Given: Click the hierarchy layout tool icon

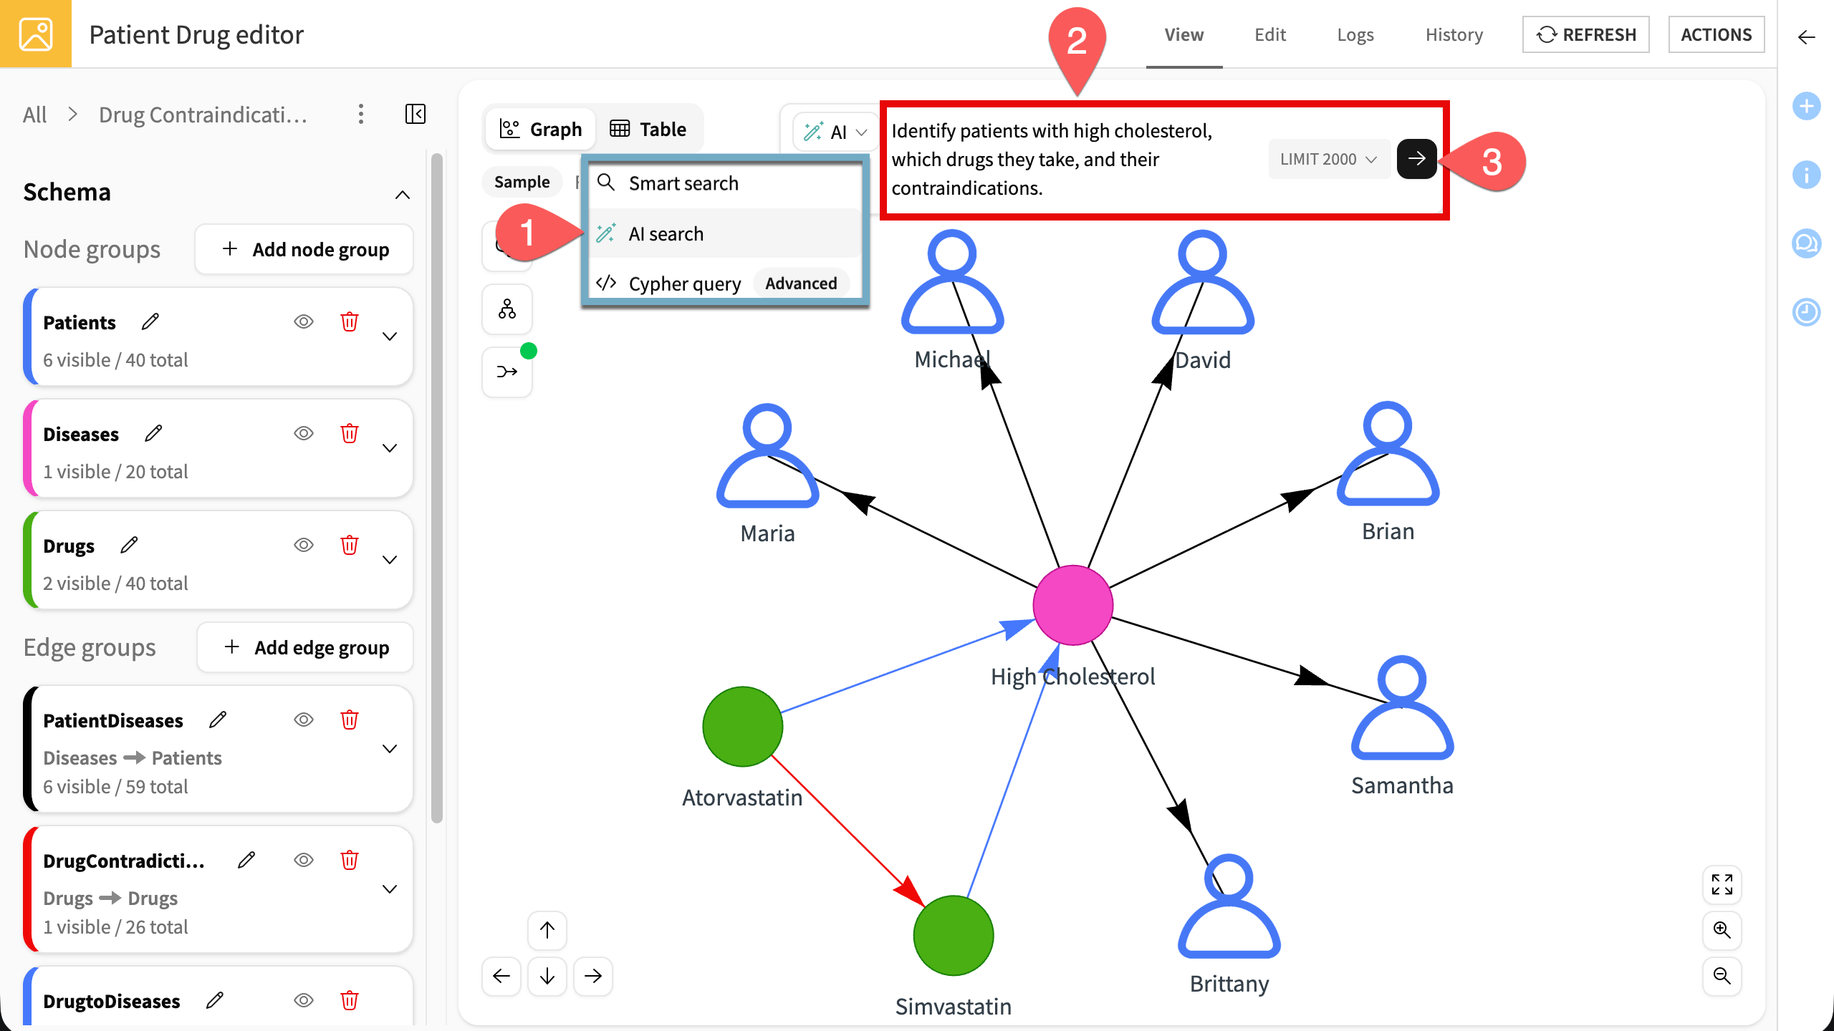Looking at the screenshot, I should (x=507, y=309).
